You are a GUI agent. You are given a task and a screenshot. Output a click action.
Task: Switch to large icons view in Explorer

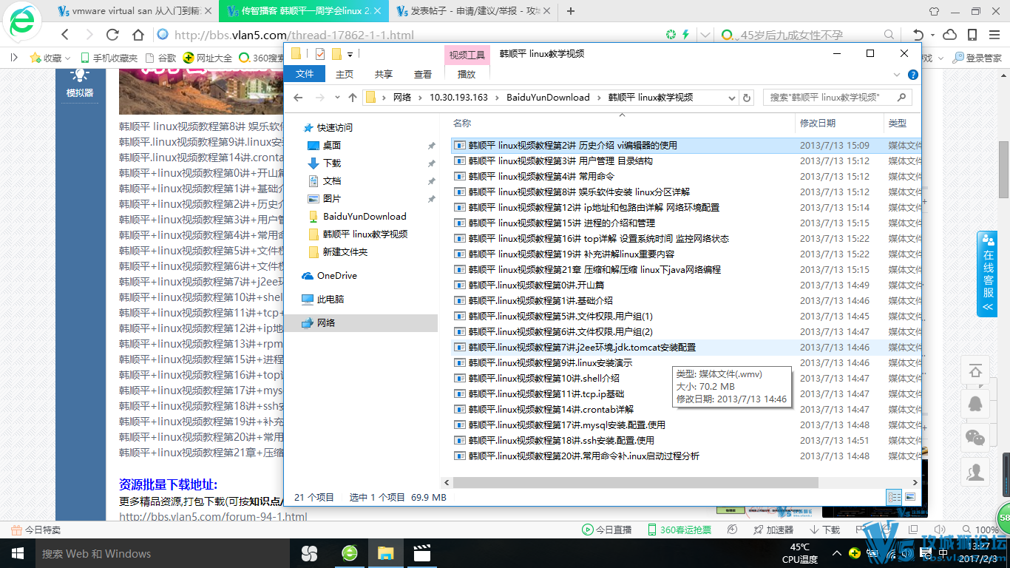[x=910, y=497]
